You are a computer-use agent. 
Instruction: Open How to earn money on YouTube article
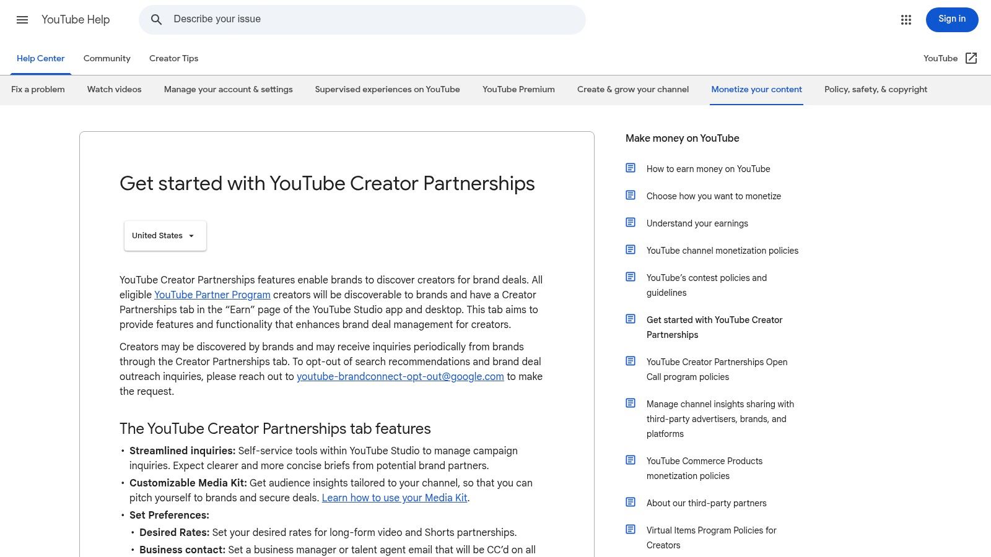709,169
